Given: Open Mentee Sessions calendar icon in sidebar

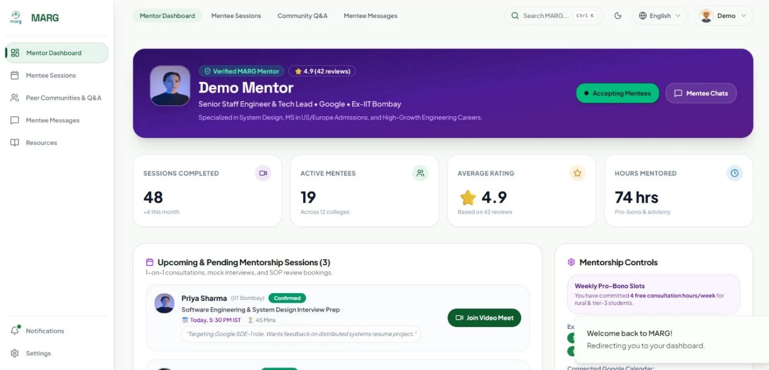Looking at the screenshot, I should [15, 75].
